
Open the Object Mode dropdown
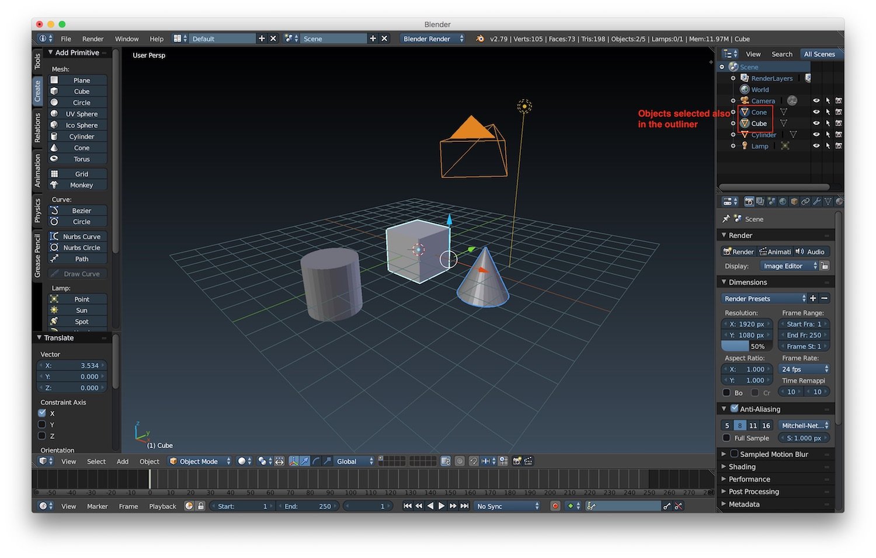click(x=200, y=461)
